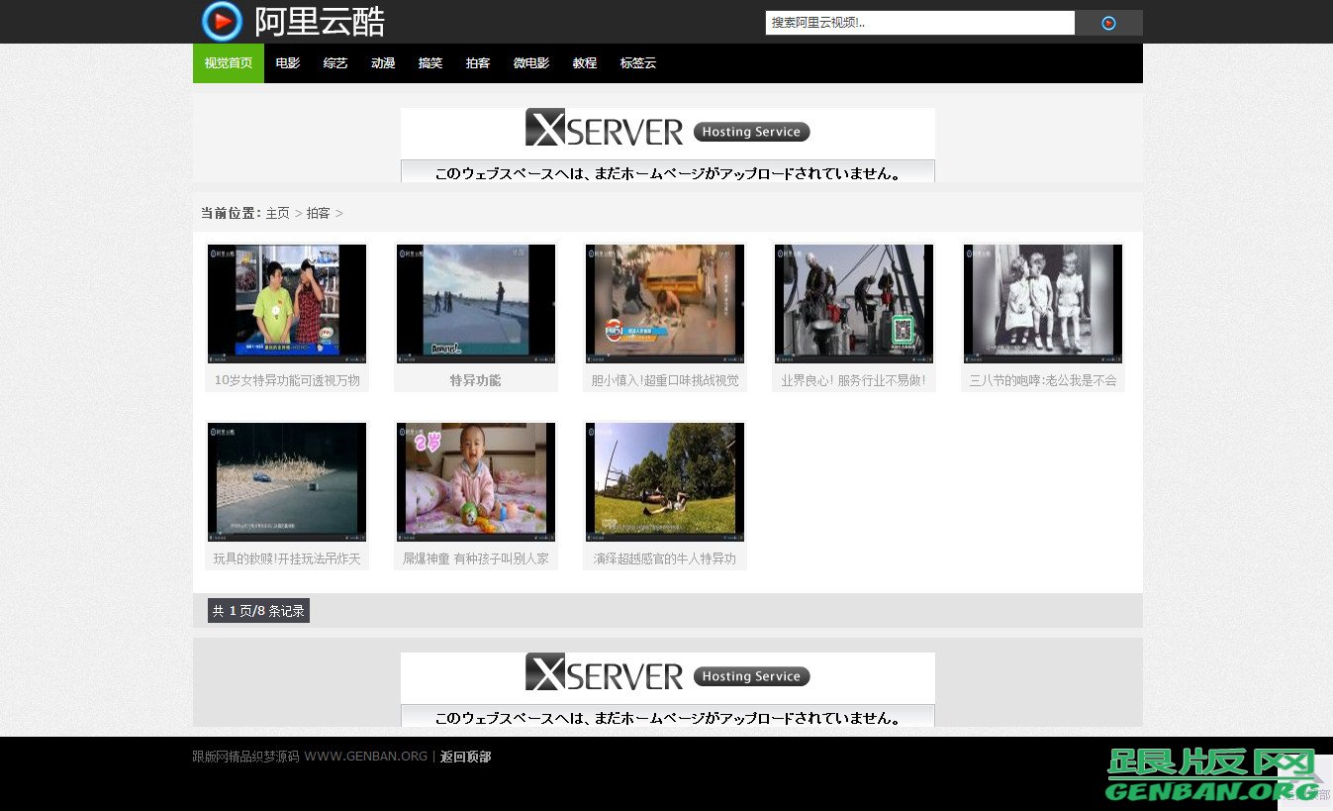Screen dimensions: 1333x811
Task: Open the baby 屌爆神童 video thumbnail
Action: point(476,481)
